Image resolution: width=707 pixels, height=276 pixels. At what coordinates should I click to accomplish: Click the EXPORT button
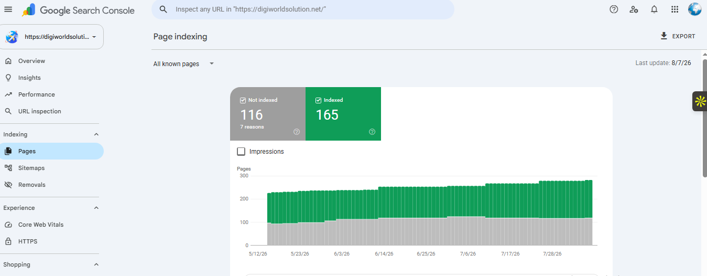(x=678, y=36)
